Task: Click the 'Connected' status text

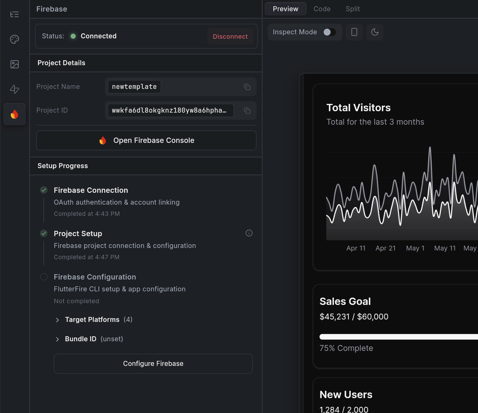Action: [98, 36]
